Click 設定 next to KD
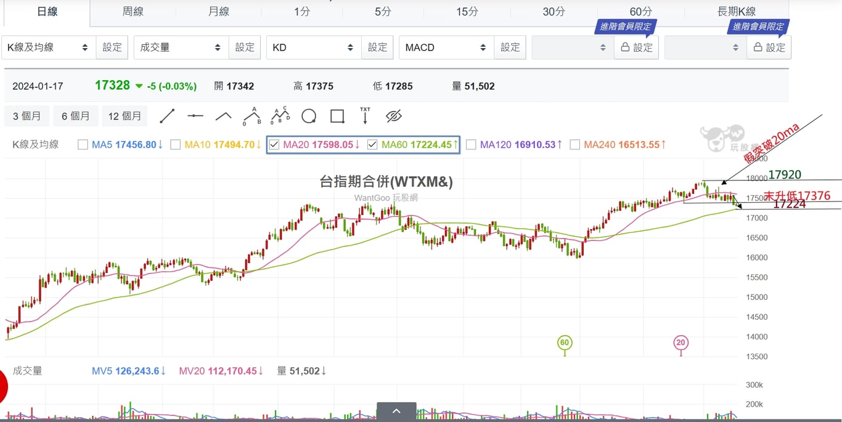Viewport: 842px width, 422px height. pos(377,47)
